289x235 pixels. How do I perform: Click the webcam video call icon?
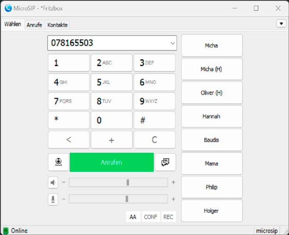pos(59,162)
